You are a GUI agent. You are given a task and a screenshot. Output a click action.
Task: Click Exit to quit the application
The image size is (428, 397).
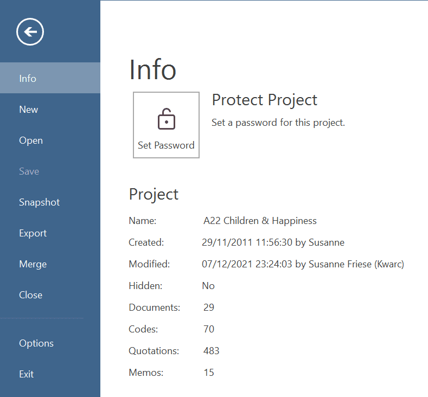[x=50, y=374]
